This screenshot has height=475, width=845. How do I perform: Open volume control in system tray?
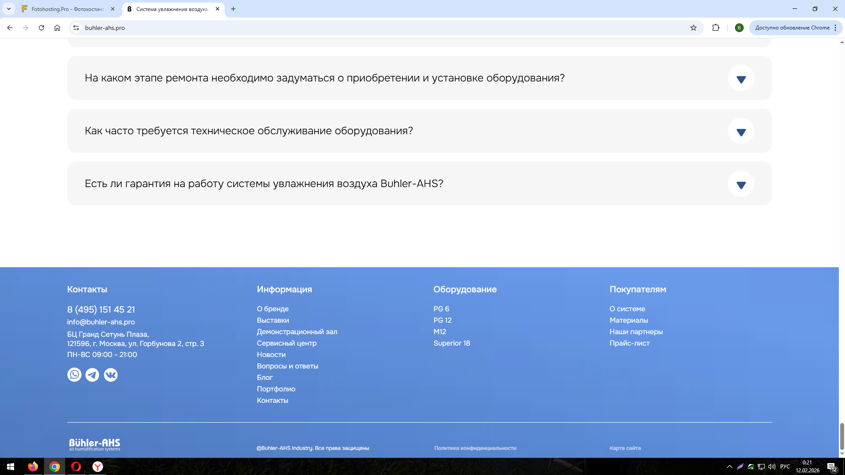tap(772, 467)
